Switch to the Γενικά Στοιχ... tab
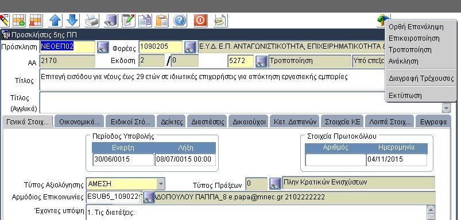 click(x=28, y=121)
